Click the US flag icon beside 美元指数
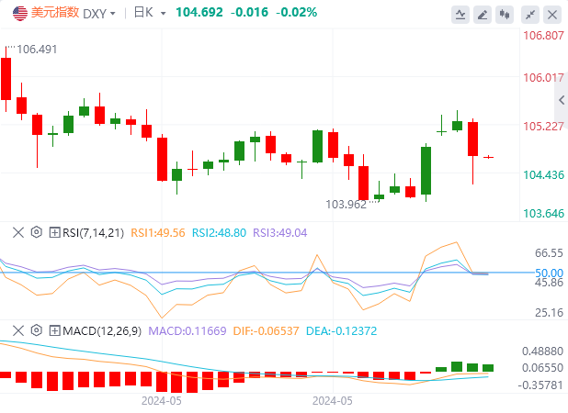The height and width of the screenshot is (413, 568). pyautogui.click(x=19, y=13)
